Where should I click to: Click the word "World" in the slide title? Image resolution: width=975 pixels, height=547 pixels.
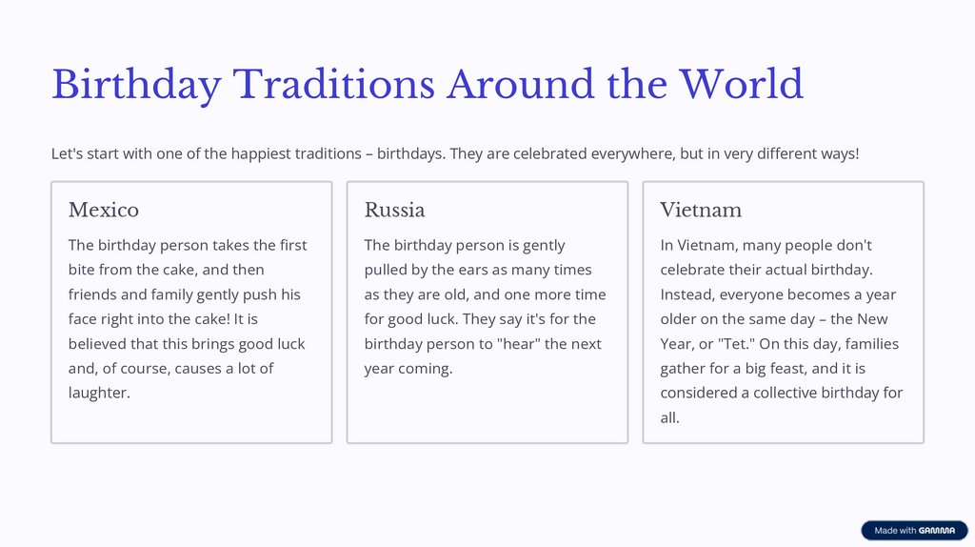point(741,85)
